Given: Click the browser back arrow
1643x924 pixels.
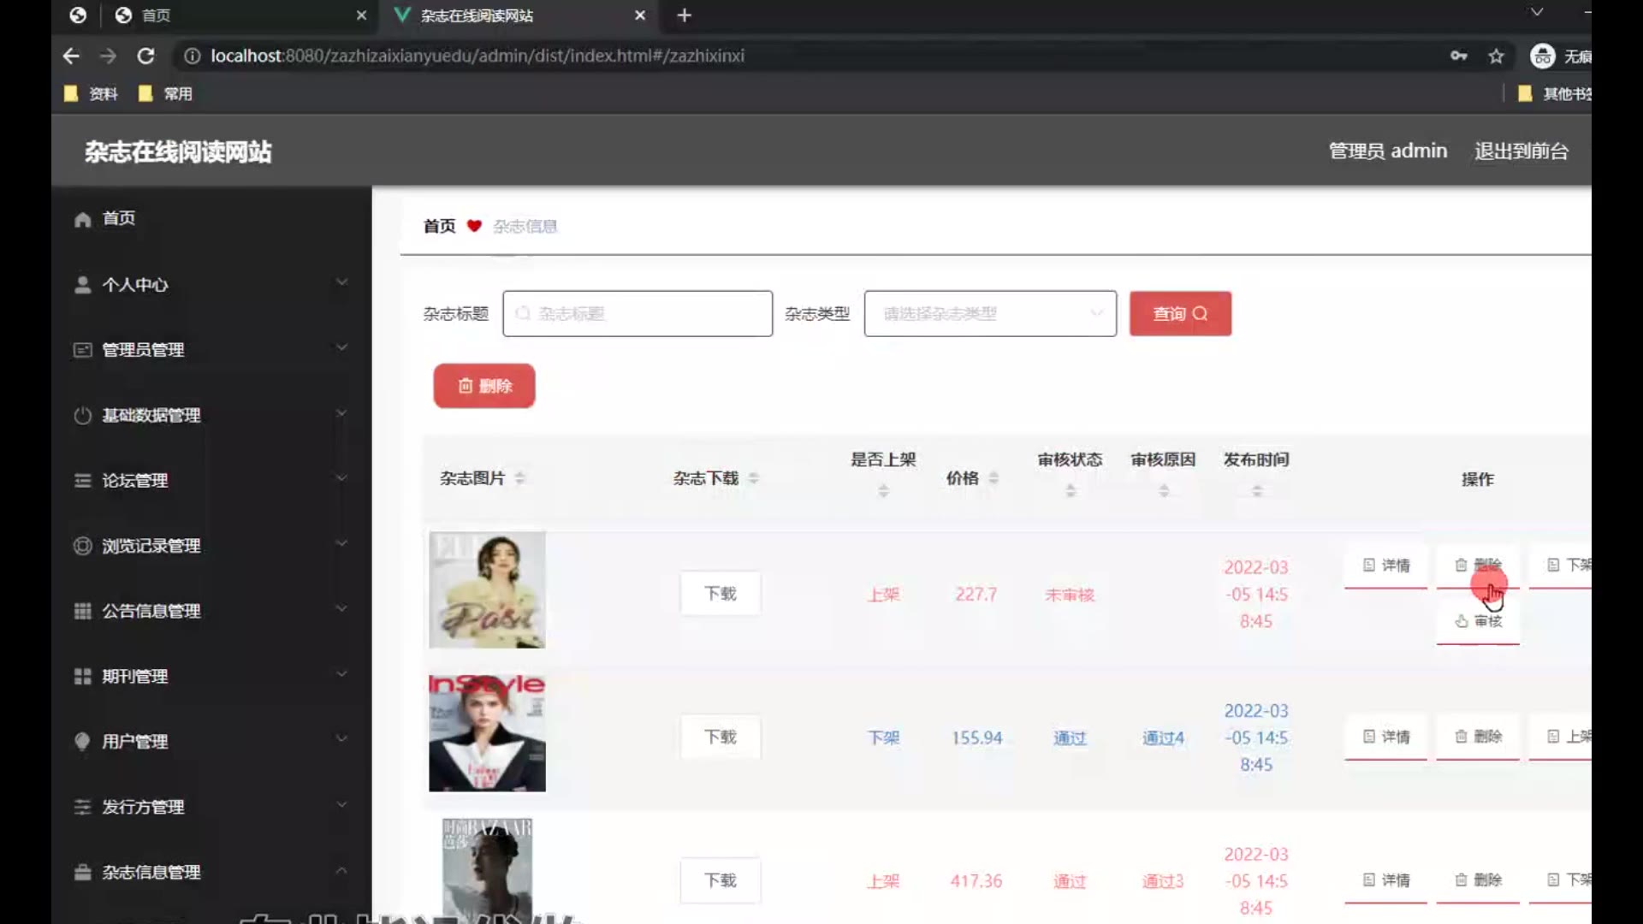Looking at the screenshot, I should 71,56.
